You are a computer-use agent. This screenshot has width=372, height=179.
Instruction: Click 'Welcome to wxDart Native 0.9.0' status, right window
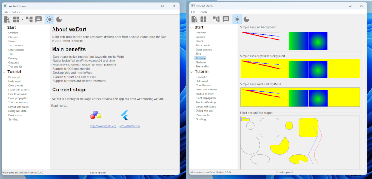(x=210, y=173)
